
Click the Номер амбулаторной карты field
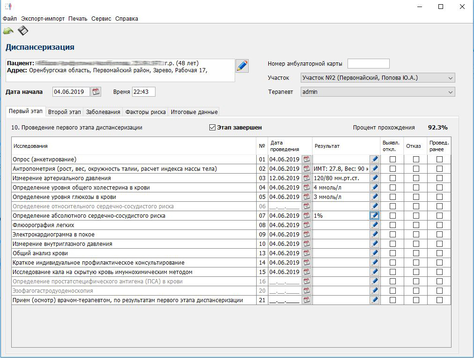(x=368, y=64)
